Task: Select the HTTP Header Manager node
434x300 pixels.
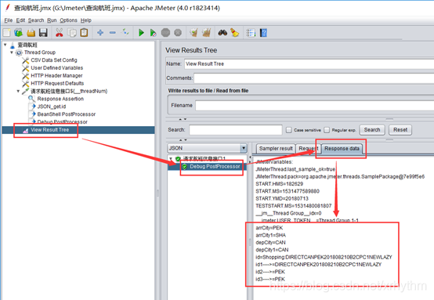Action: pyautogui.click(x=56, y=75)
